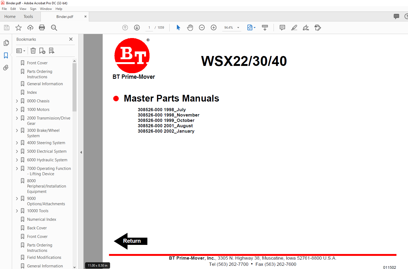Click the upload to cloud icon
Image resolution: width=408 pixels, height=269 pixels.
[30, 28]
